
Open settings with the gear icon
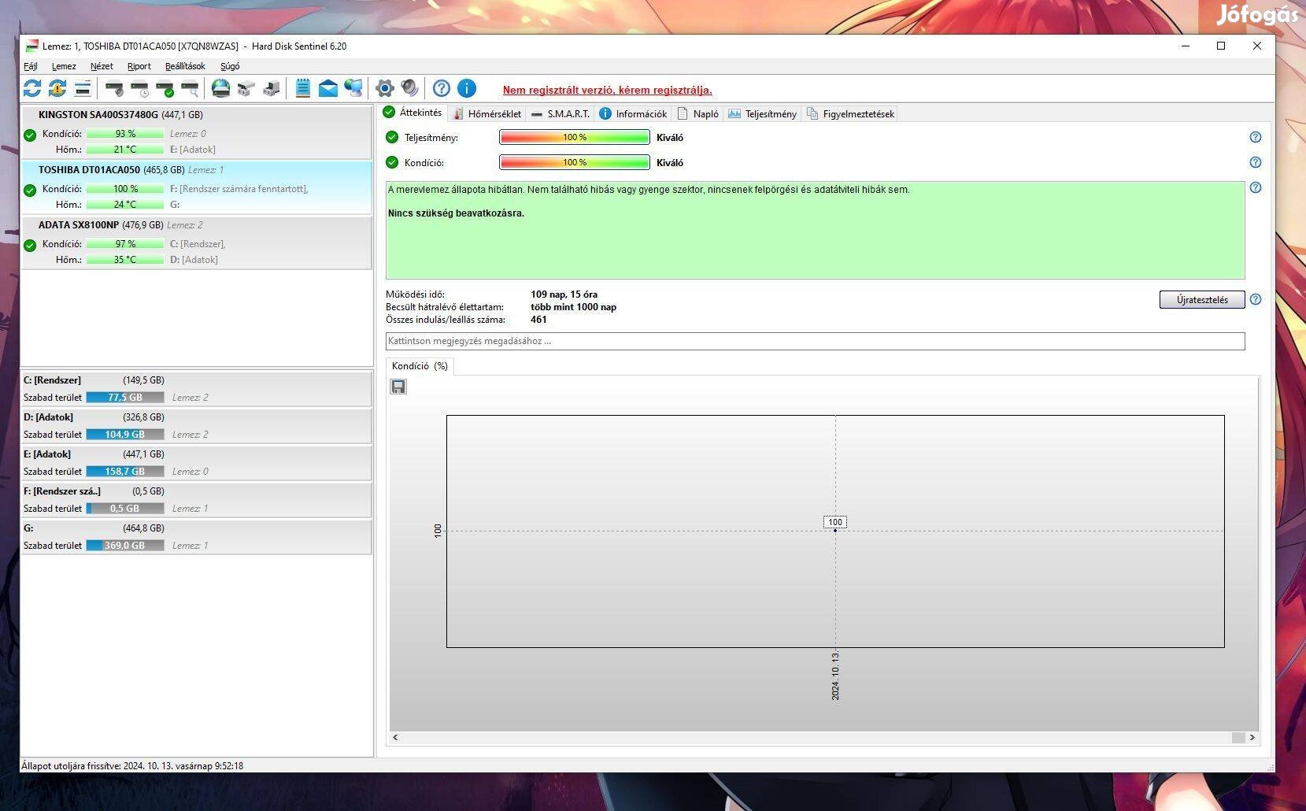pyautogui.click(x=385, y=88)
